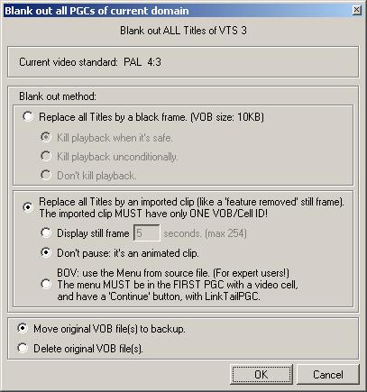Click the 'seconds. (max 254)' label
This screenshot has height=392, width=367.
pos(206,233)
